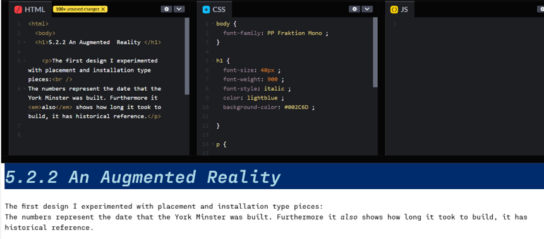This screenshot has height=239, width=544.
Task: Fold the body rule in CSS editor
Action: pos(212,24)
